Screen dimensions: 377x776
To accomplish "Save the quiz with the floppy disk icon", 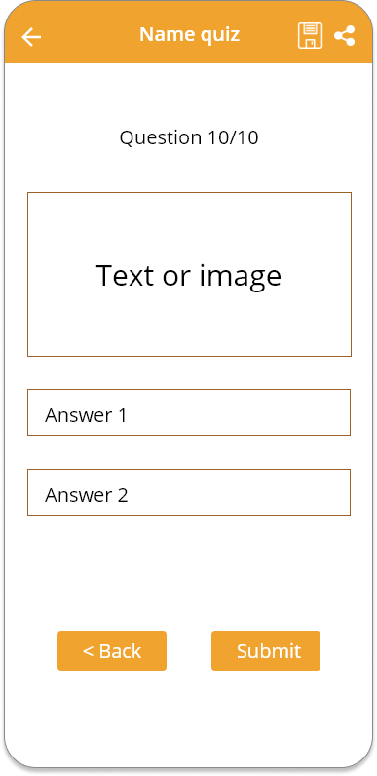I will coord(310,36).
